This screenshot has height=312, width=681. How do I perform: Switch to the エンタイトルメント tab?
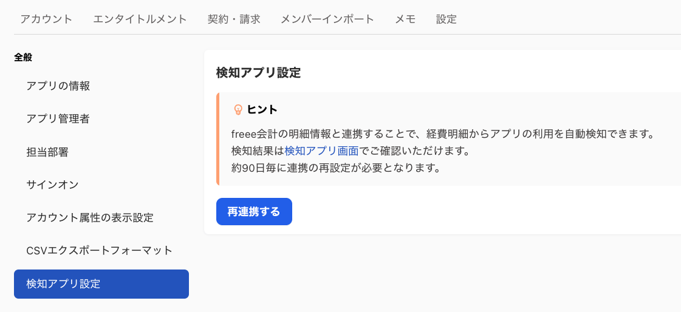[140, 19]
